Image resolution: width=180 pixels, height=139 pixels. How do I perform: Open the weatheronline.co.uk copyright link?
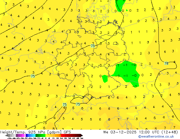(x=156, y=136)
